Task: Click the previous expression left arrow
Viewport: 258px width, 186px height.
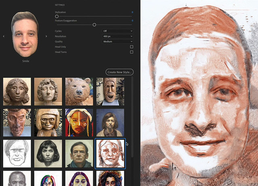Action: [x=4, y=36]
